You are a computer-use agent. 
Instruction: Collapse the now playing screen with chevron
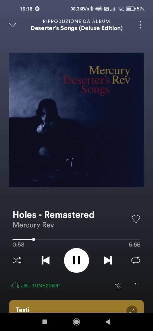click(x=13, y=25)
